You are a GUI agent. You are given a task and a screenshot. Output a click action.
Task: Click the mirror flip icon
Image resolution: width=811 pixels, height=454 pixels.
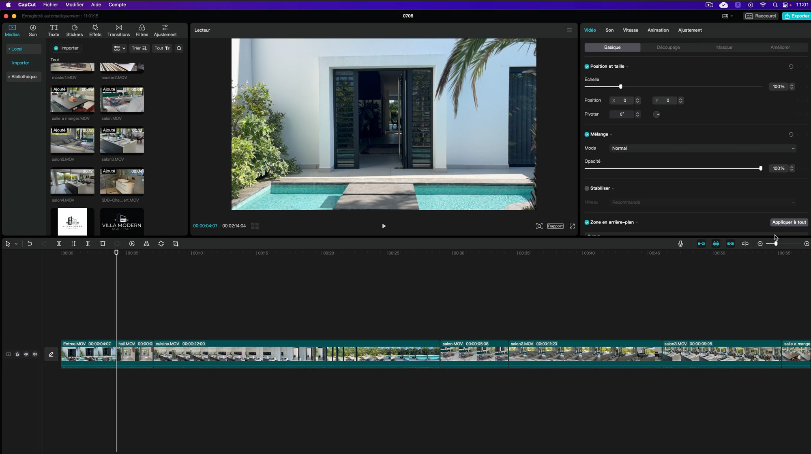(146, 243)
